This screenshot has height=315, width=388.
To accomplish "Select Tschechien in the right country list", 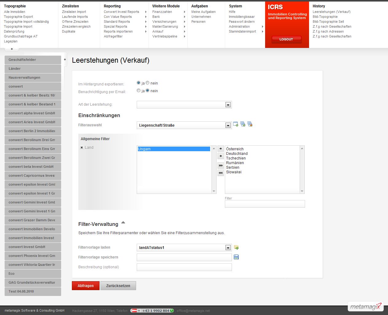I will point(236,158).
